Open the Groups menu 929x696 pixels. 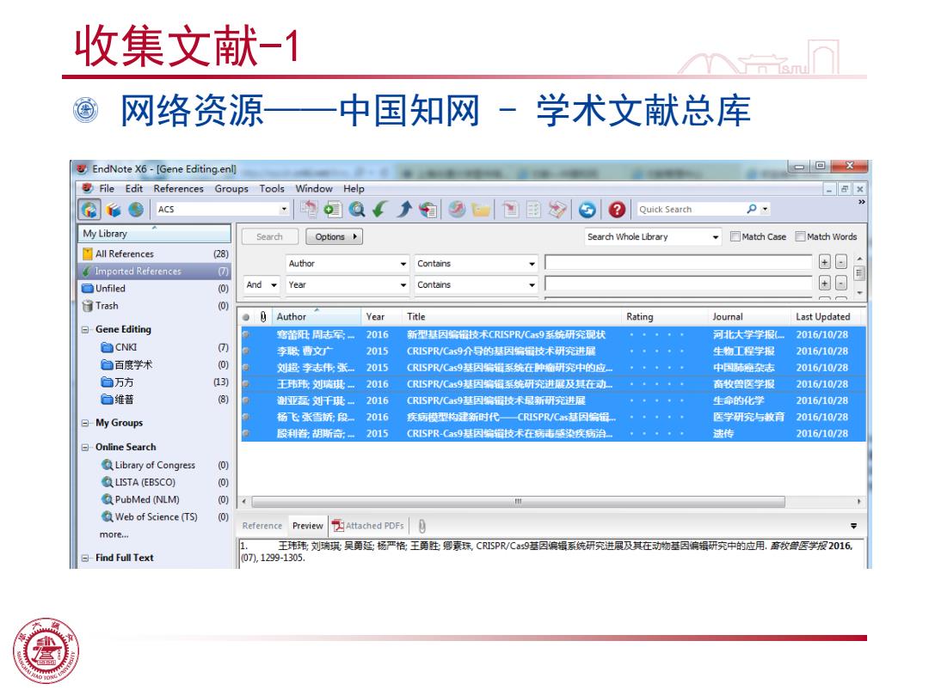coord(231,189)
